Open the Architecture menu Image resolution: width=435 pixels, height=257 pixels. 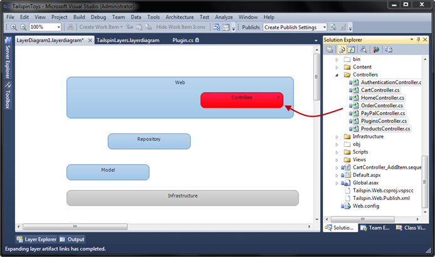coord(180,17)
